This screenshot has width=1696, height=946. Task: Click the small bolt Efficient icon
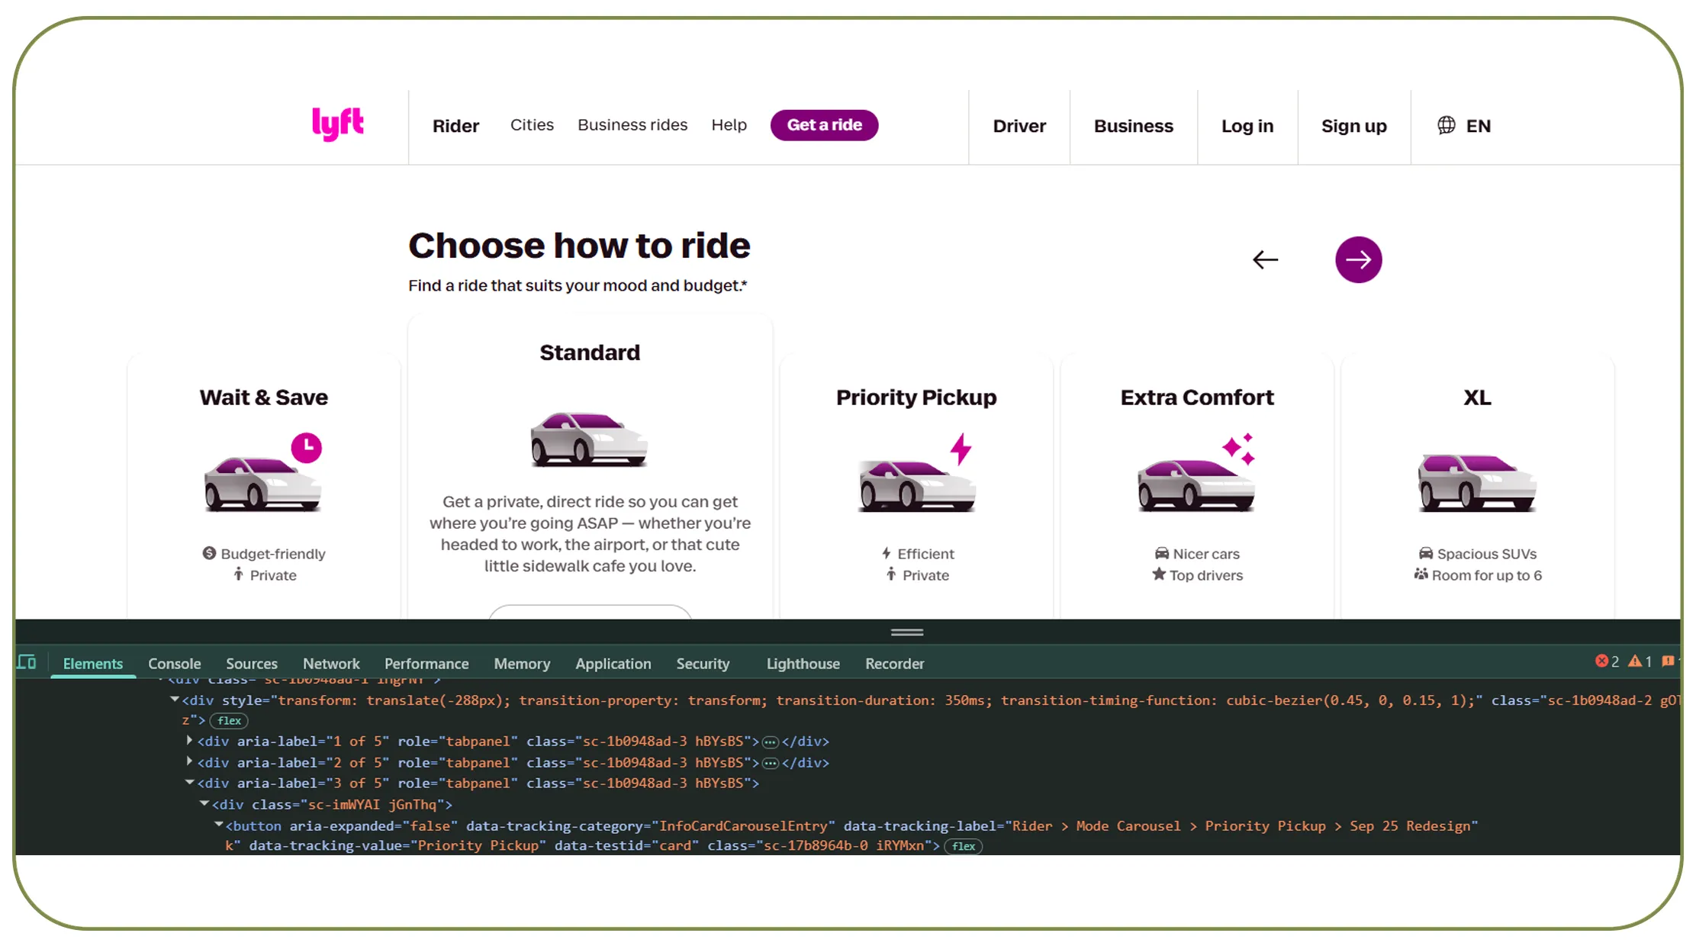[887, 553]
